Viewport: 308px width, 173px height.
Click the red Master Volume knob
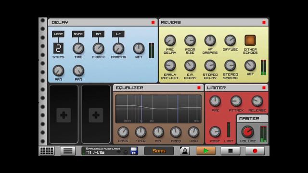tap(247, 132)
